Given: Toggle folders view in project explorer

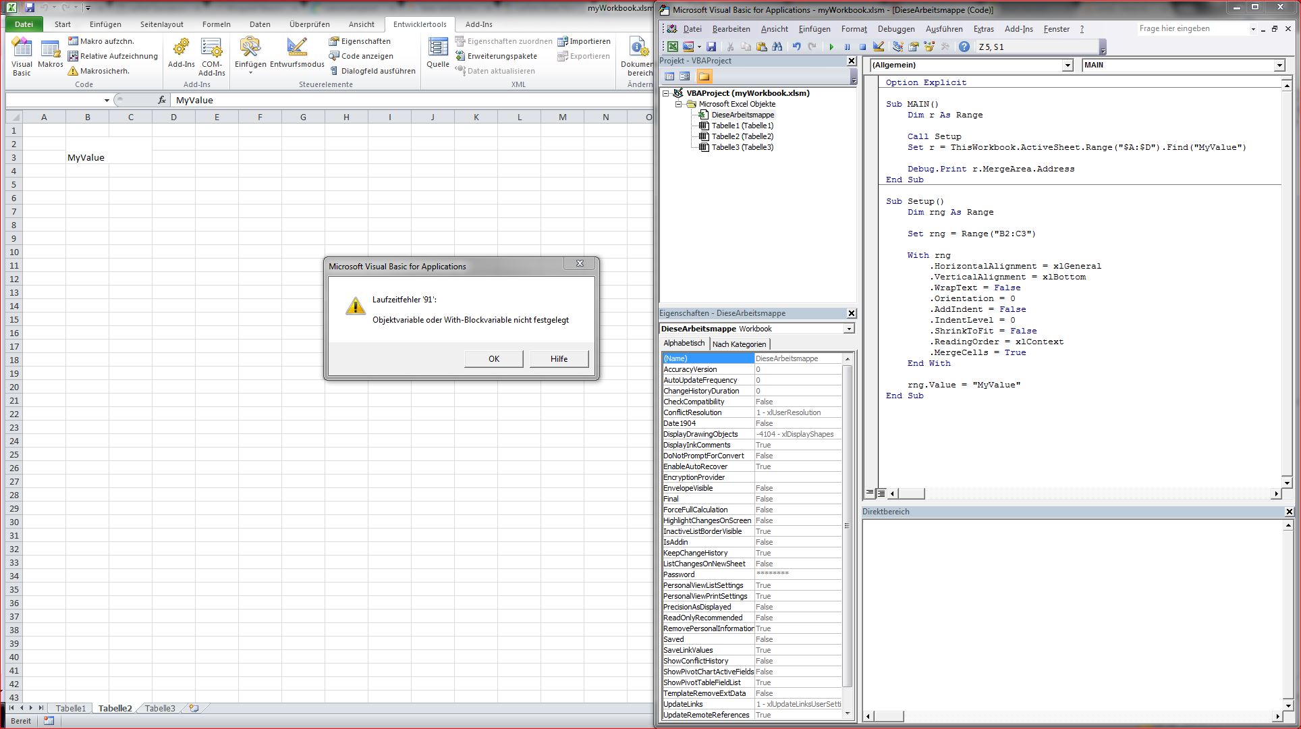Looking at the screenshot, I should point(704,76).
